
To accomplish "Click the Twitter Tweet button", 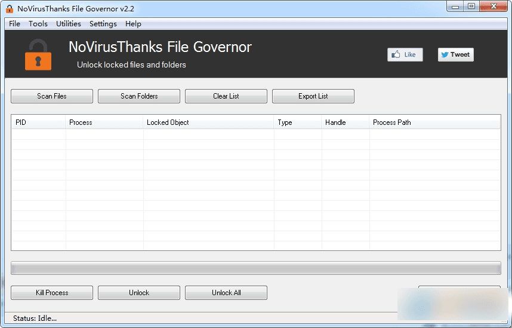I will [455, 54].
